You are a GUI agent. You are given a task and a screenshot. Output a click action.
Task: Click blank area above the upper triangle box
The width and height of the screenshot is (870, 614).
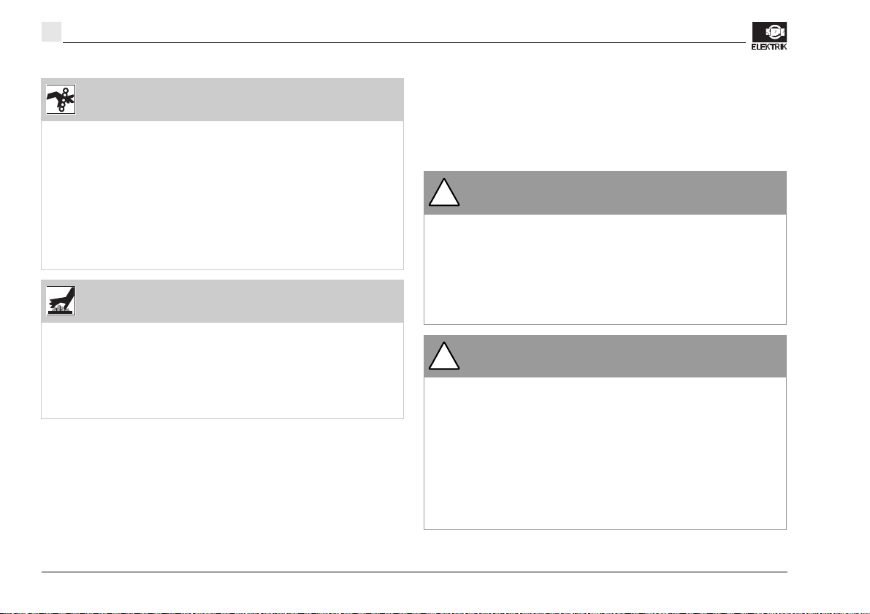(605, 122)
